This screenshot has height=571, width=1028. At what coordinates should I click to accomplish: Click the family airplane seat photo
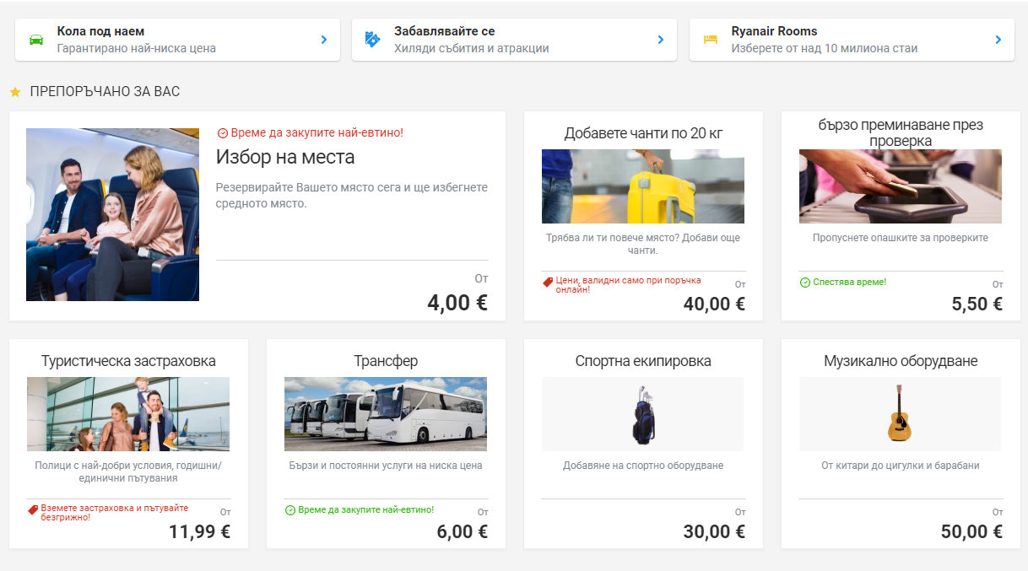pyautogui.click(x=112, y=214)
